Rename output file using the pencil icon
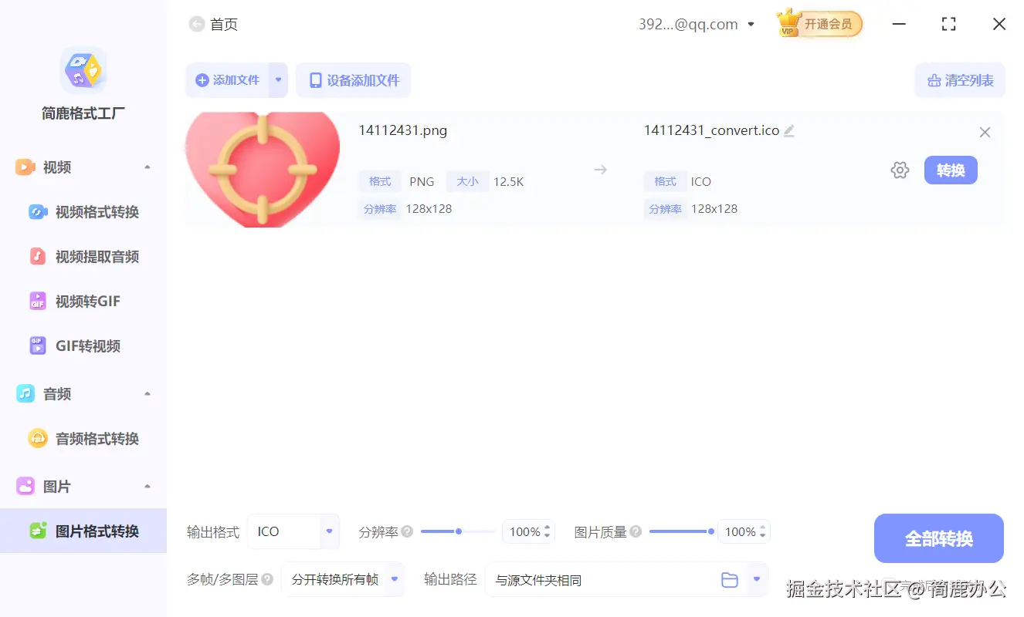This screenshot has width=1024, height=617. click(788, 130)
